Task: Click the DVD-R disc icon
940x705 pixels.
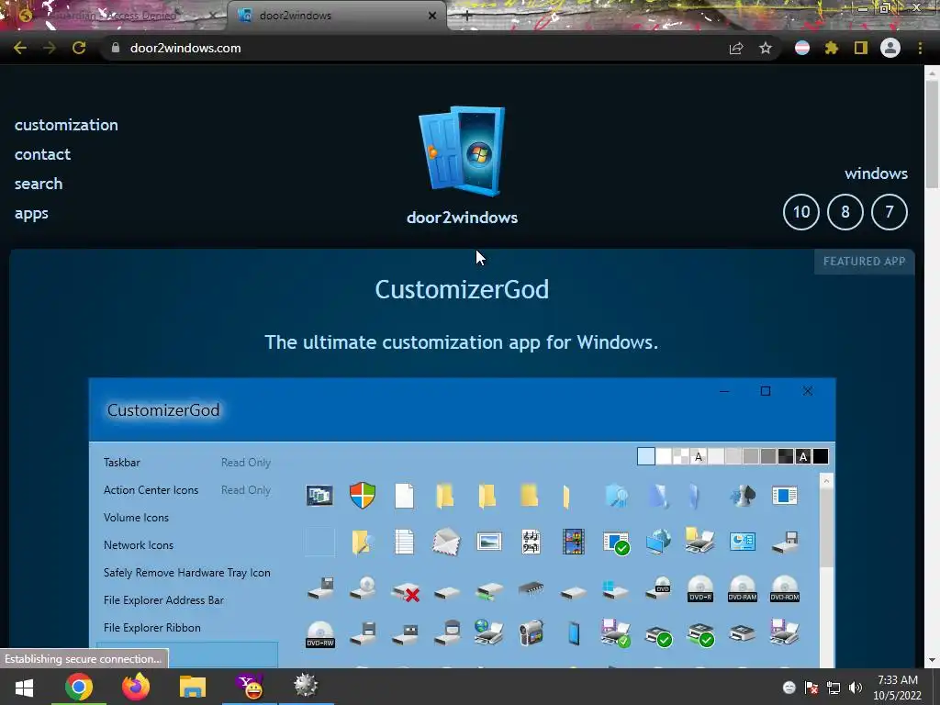Action: pos(700,588)
